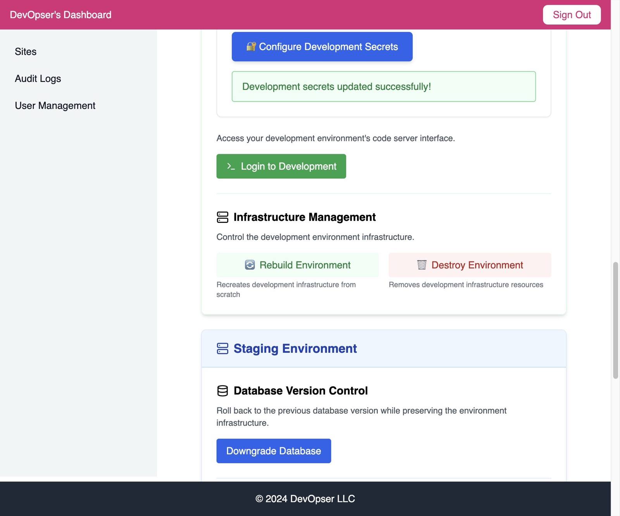Click 'Removes development infrastructure resources' description
This screenshot has width=620, height=516.
466,285
